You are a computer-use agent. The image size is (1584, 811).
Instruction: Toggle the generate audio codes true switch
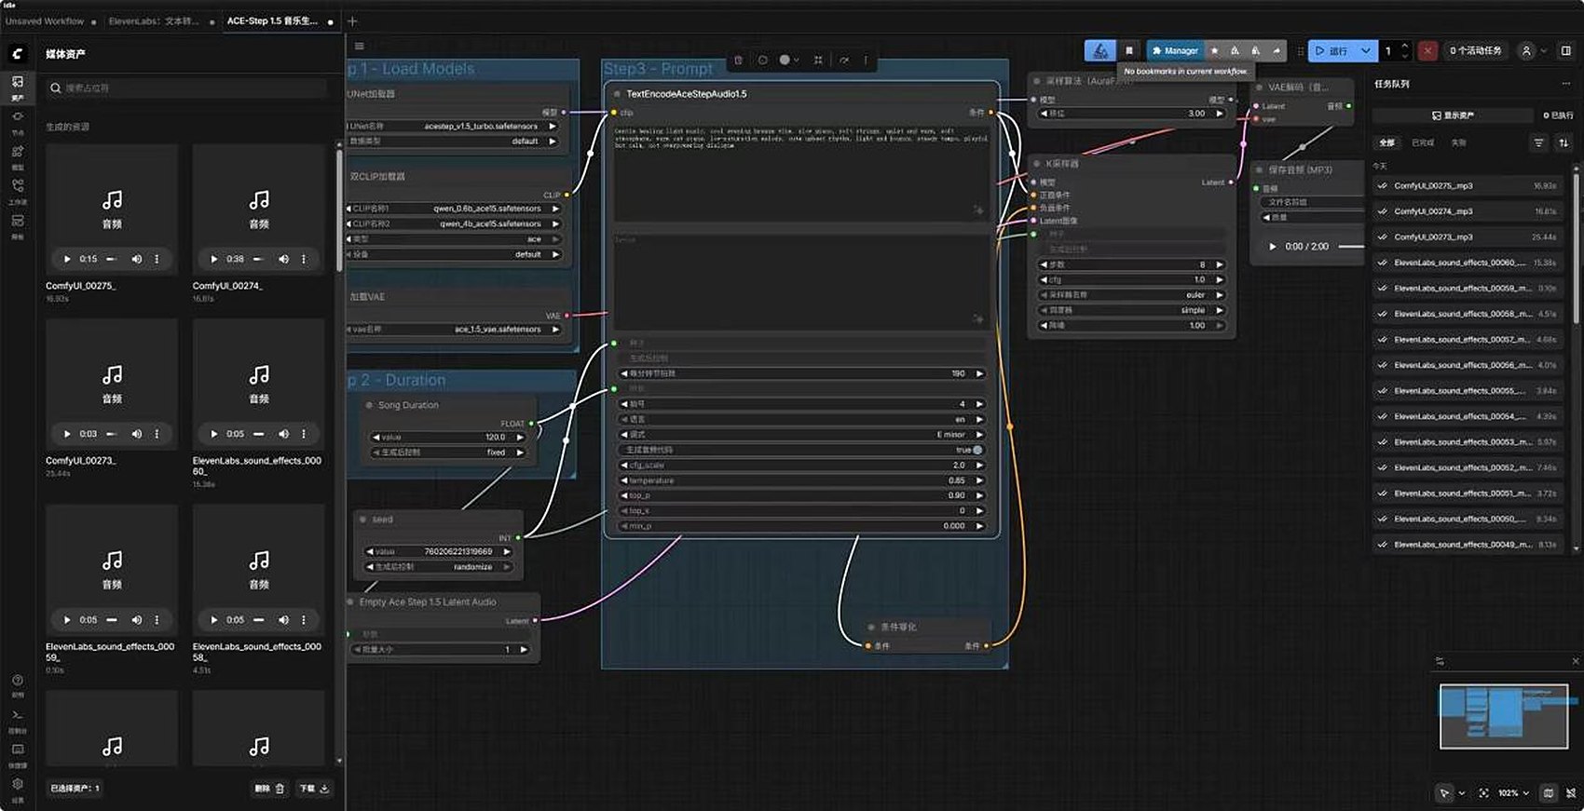976,450
